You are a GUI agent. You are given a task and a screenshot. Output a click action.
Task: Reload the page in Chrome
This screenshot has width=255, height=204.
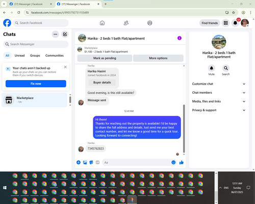pyautogui.click(x=19, y=13)
